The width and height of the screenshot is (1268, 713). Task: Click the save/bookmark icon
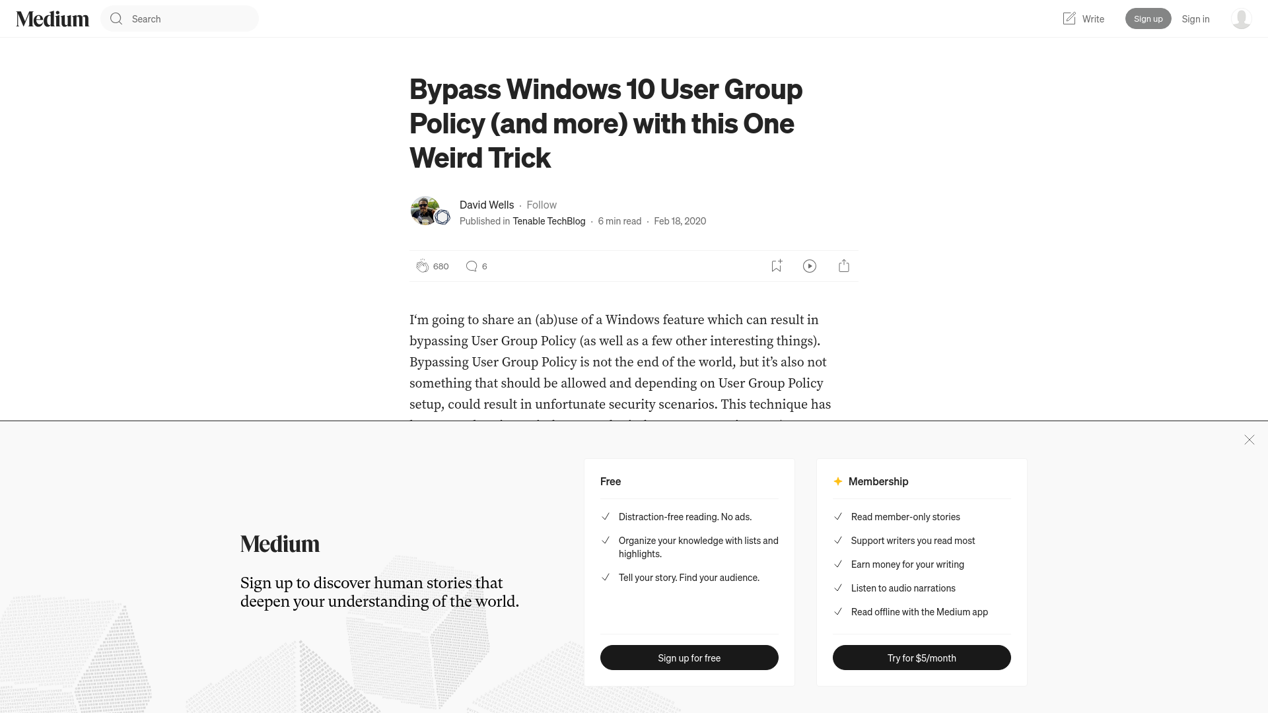tap(776, 265)
